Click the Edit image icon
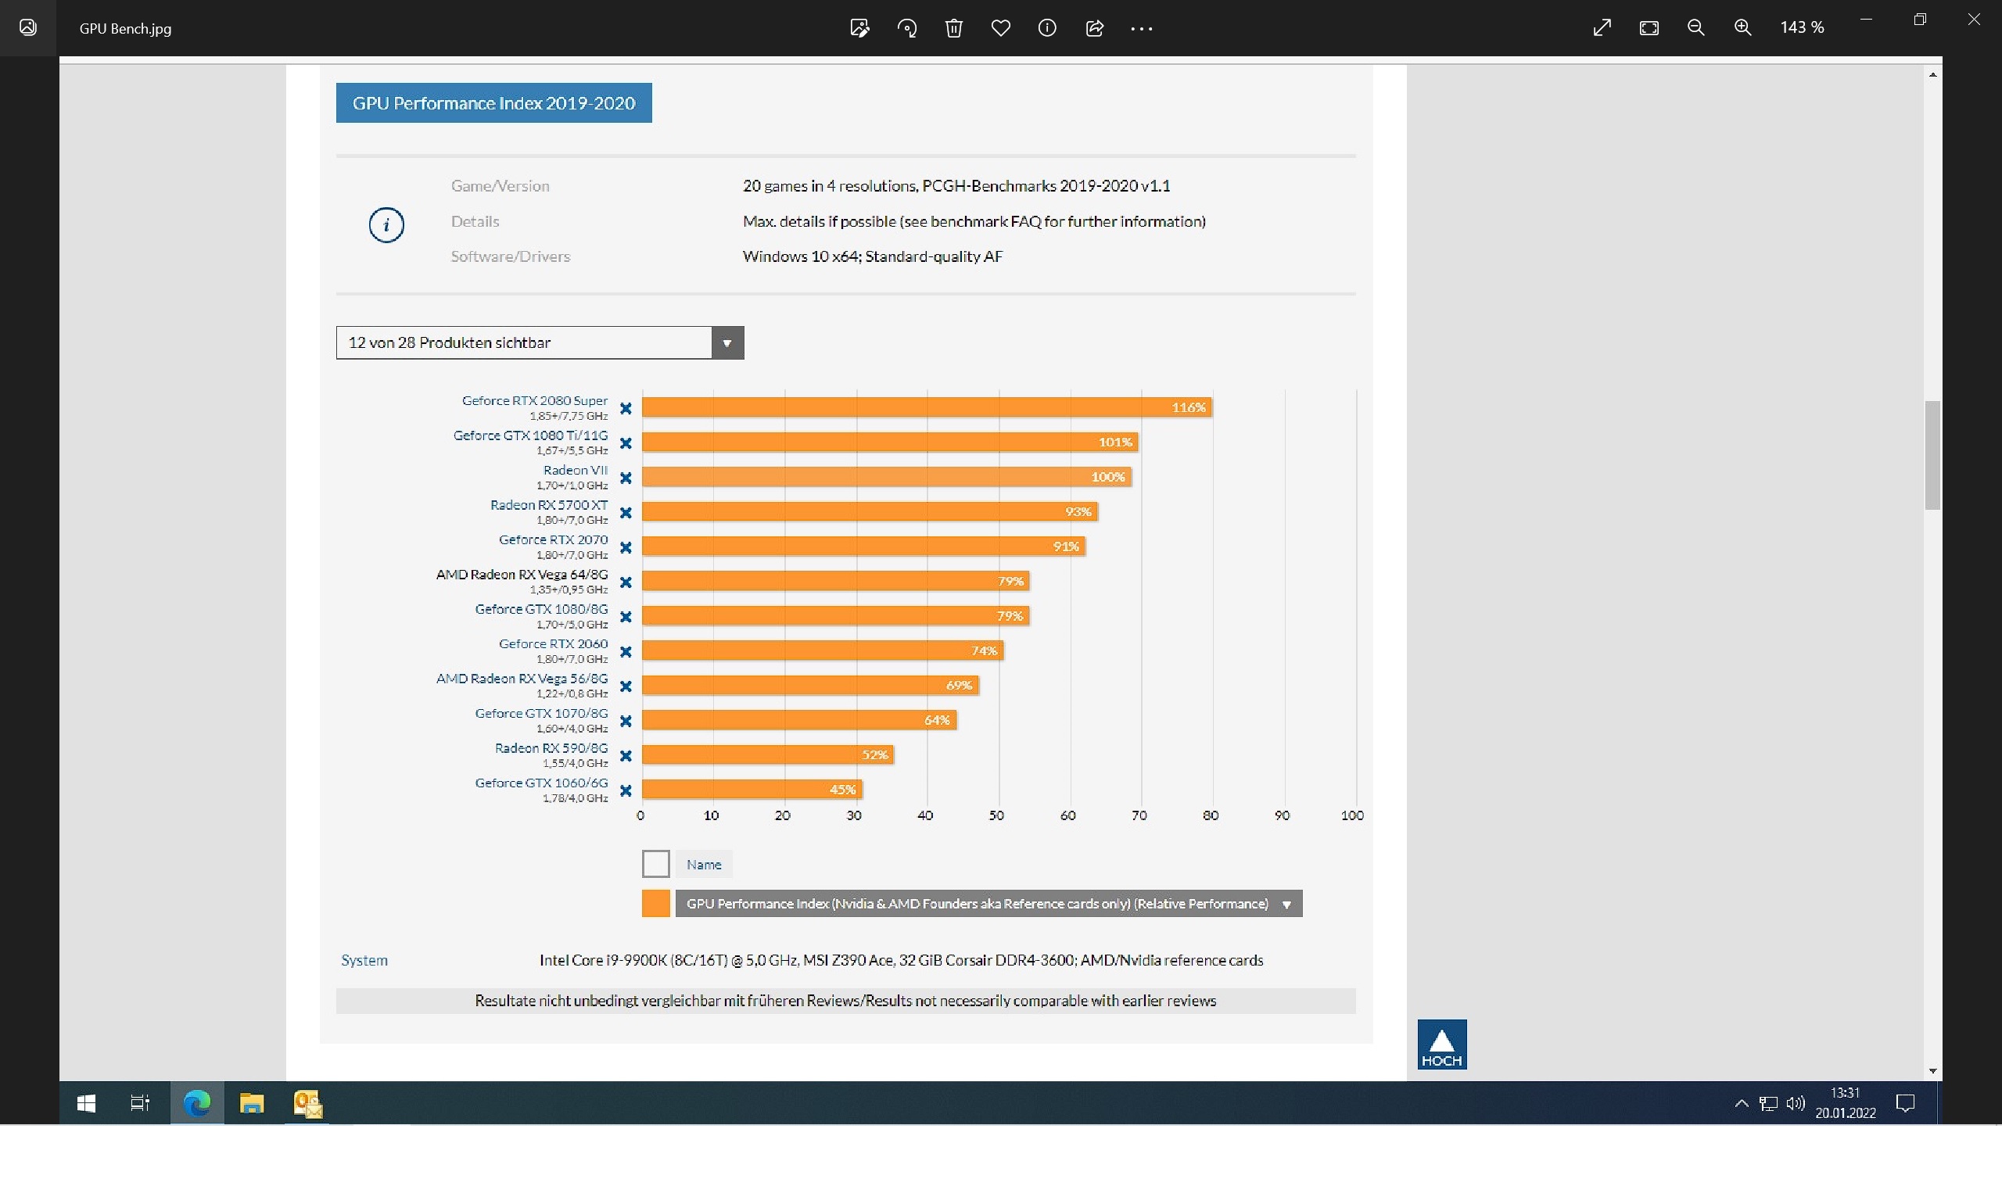Screen dimensions: 2002x1204 [x=859, y=28]
